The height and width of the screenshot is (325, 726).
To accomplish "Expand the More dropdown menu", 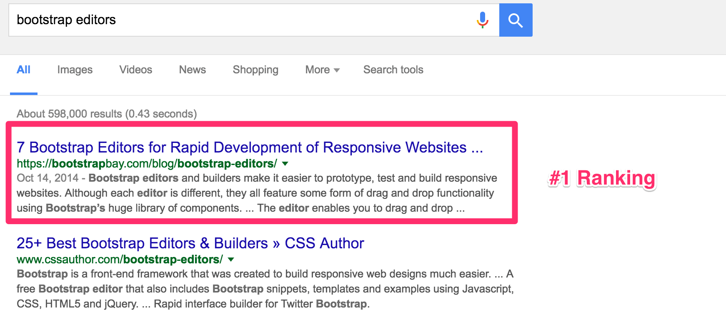I will (323, 70).
